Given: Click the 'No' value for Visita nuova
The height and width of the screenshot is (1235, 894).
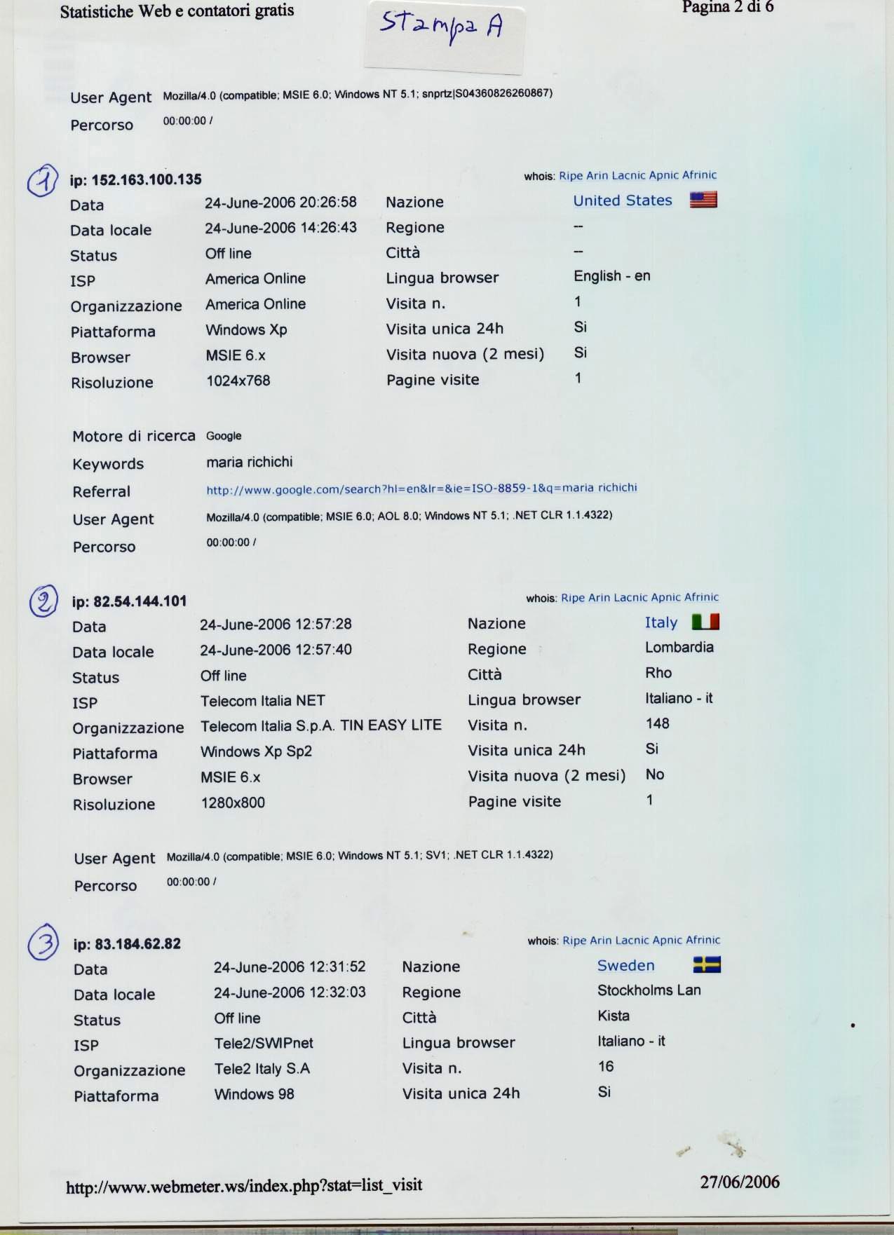Looking at the screenshot, I should click(654, 775).
